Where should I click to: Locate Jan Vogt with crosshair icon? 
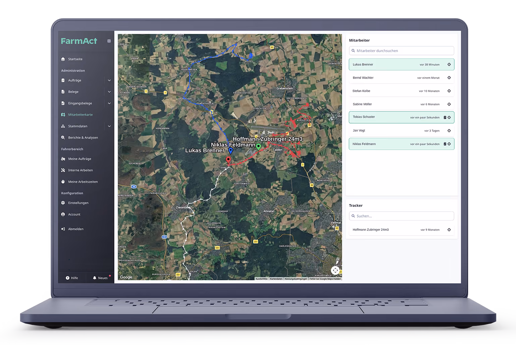pyautogui.click(x=449, y=131)
